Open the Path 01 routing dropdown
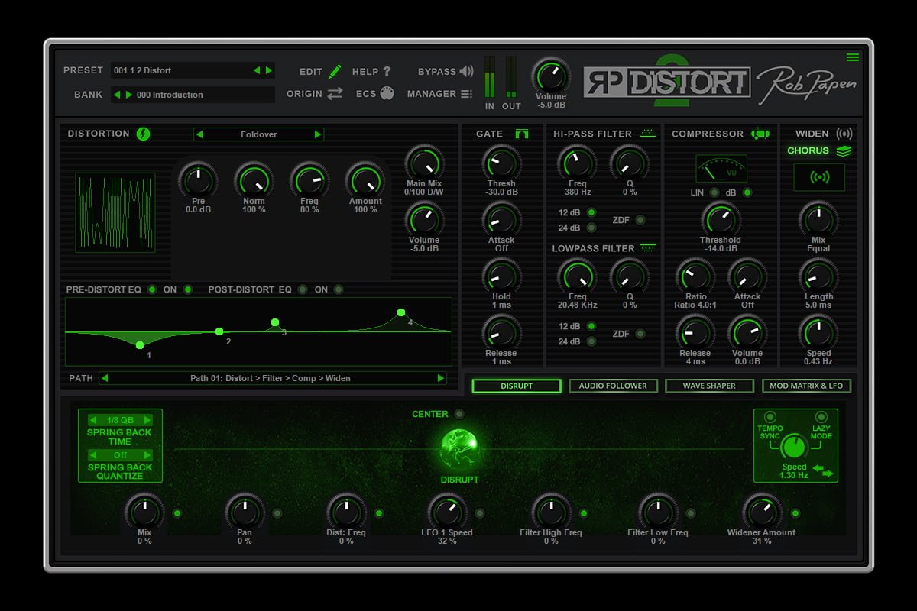 pos(273,378)
